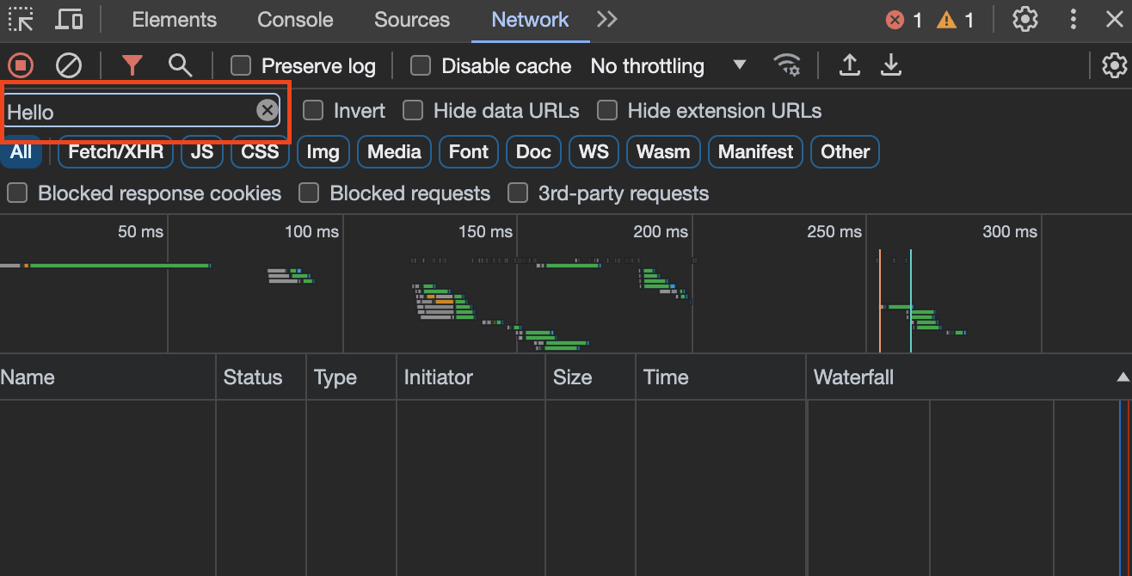Enable Preserve log checkbox
1132x576 pixels.
(241, 65)
